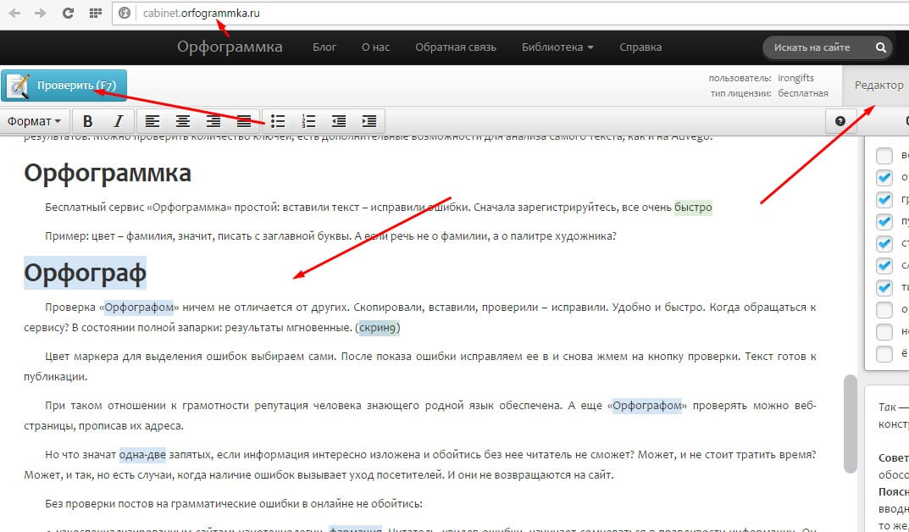The height and width of the screenshot is (532, 909).
Task: Click the magnifier icon in site search
Action: [x=881, y=47]
